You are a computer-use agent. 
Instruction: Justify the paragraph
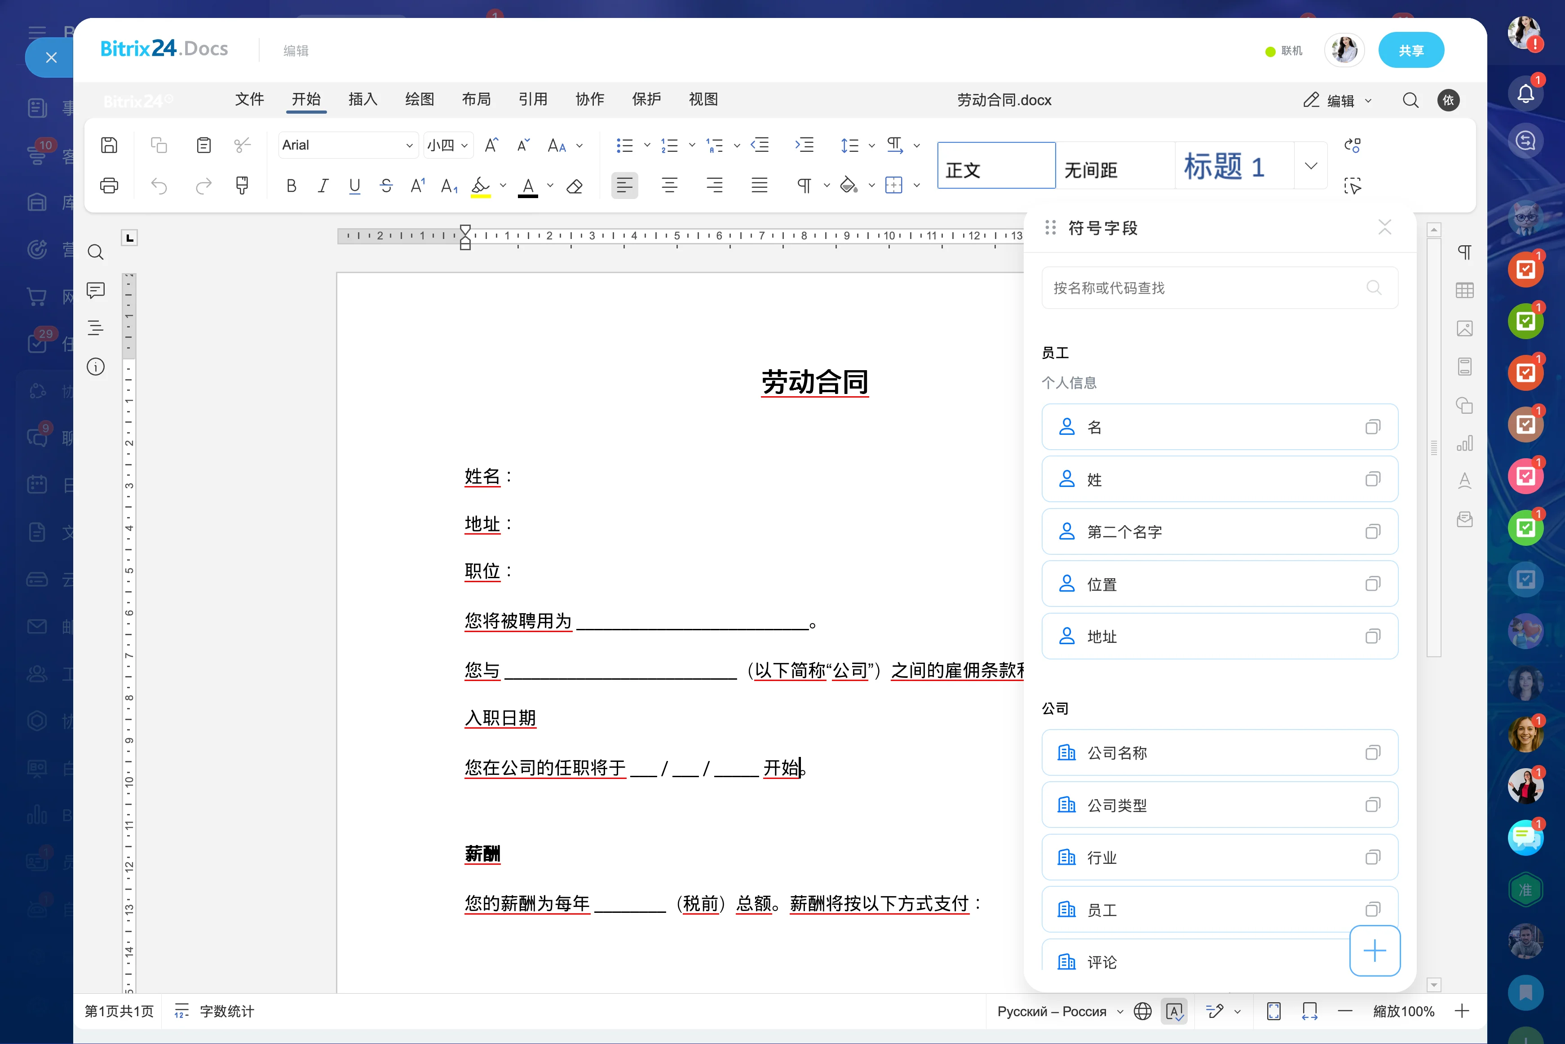click(x=760, y=185)
